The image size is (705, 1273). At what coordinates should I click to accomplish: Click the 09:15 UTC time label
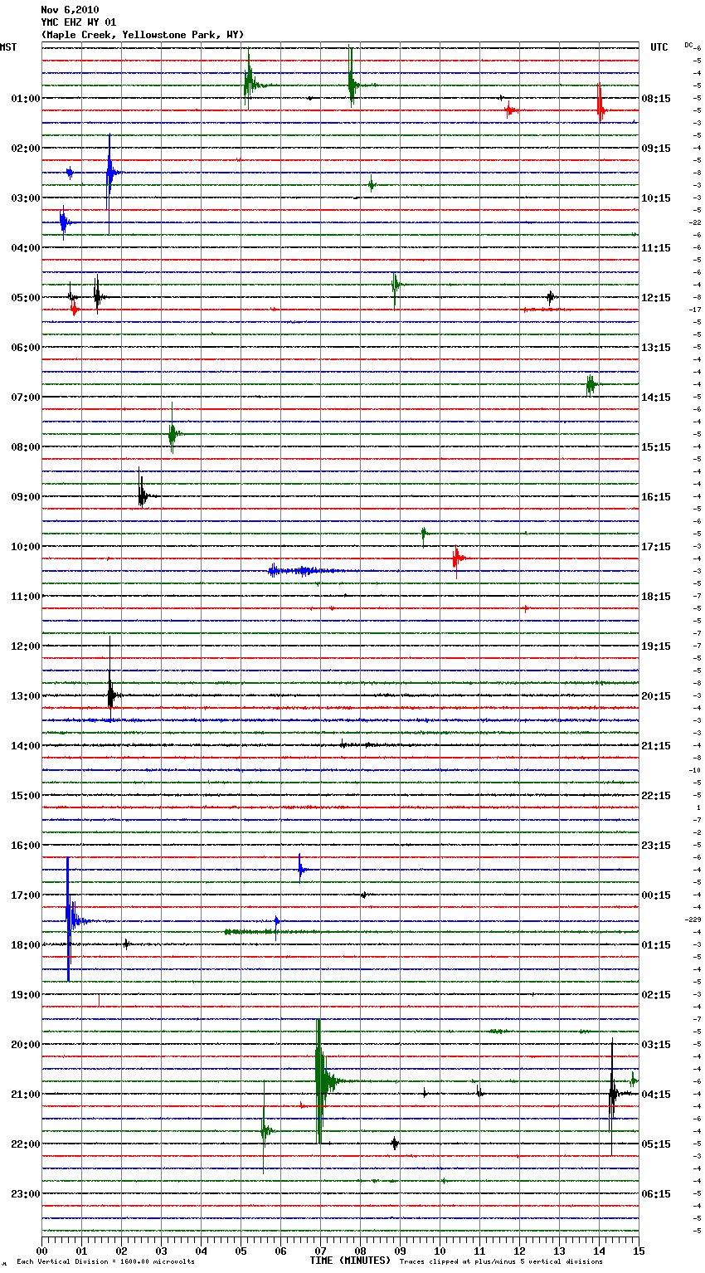(656, 149)
